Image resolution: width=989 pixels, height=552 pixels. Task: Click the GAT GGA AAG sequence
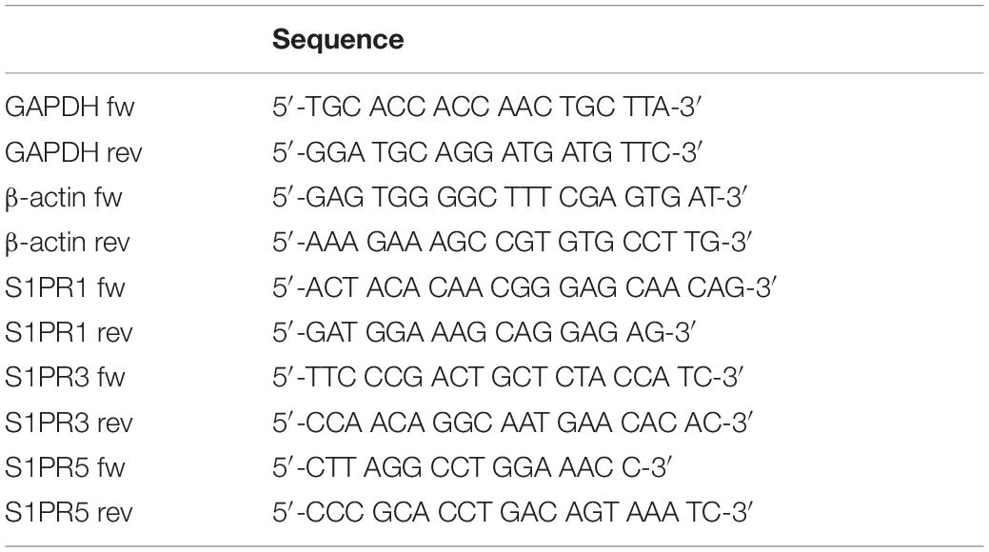pyautogui.click(x=484, y=332)
